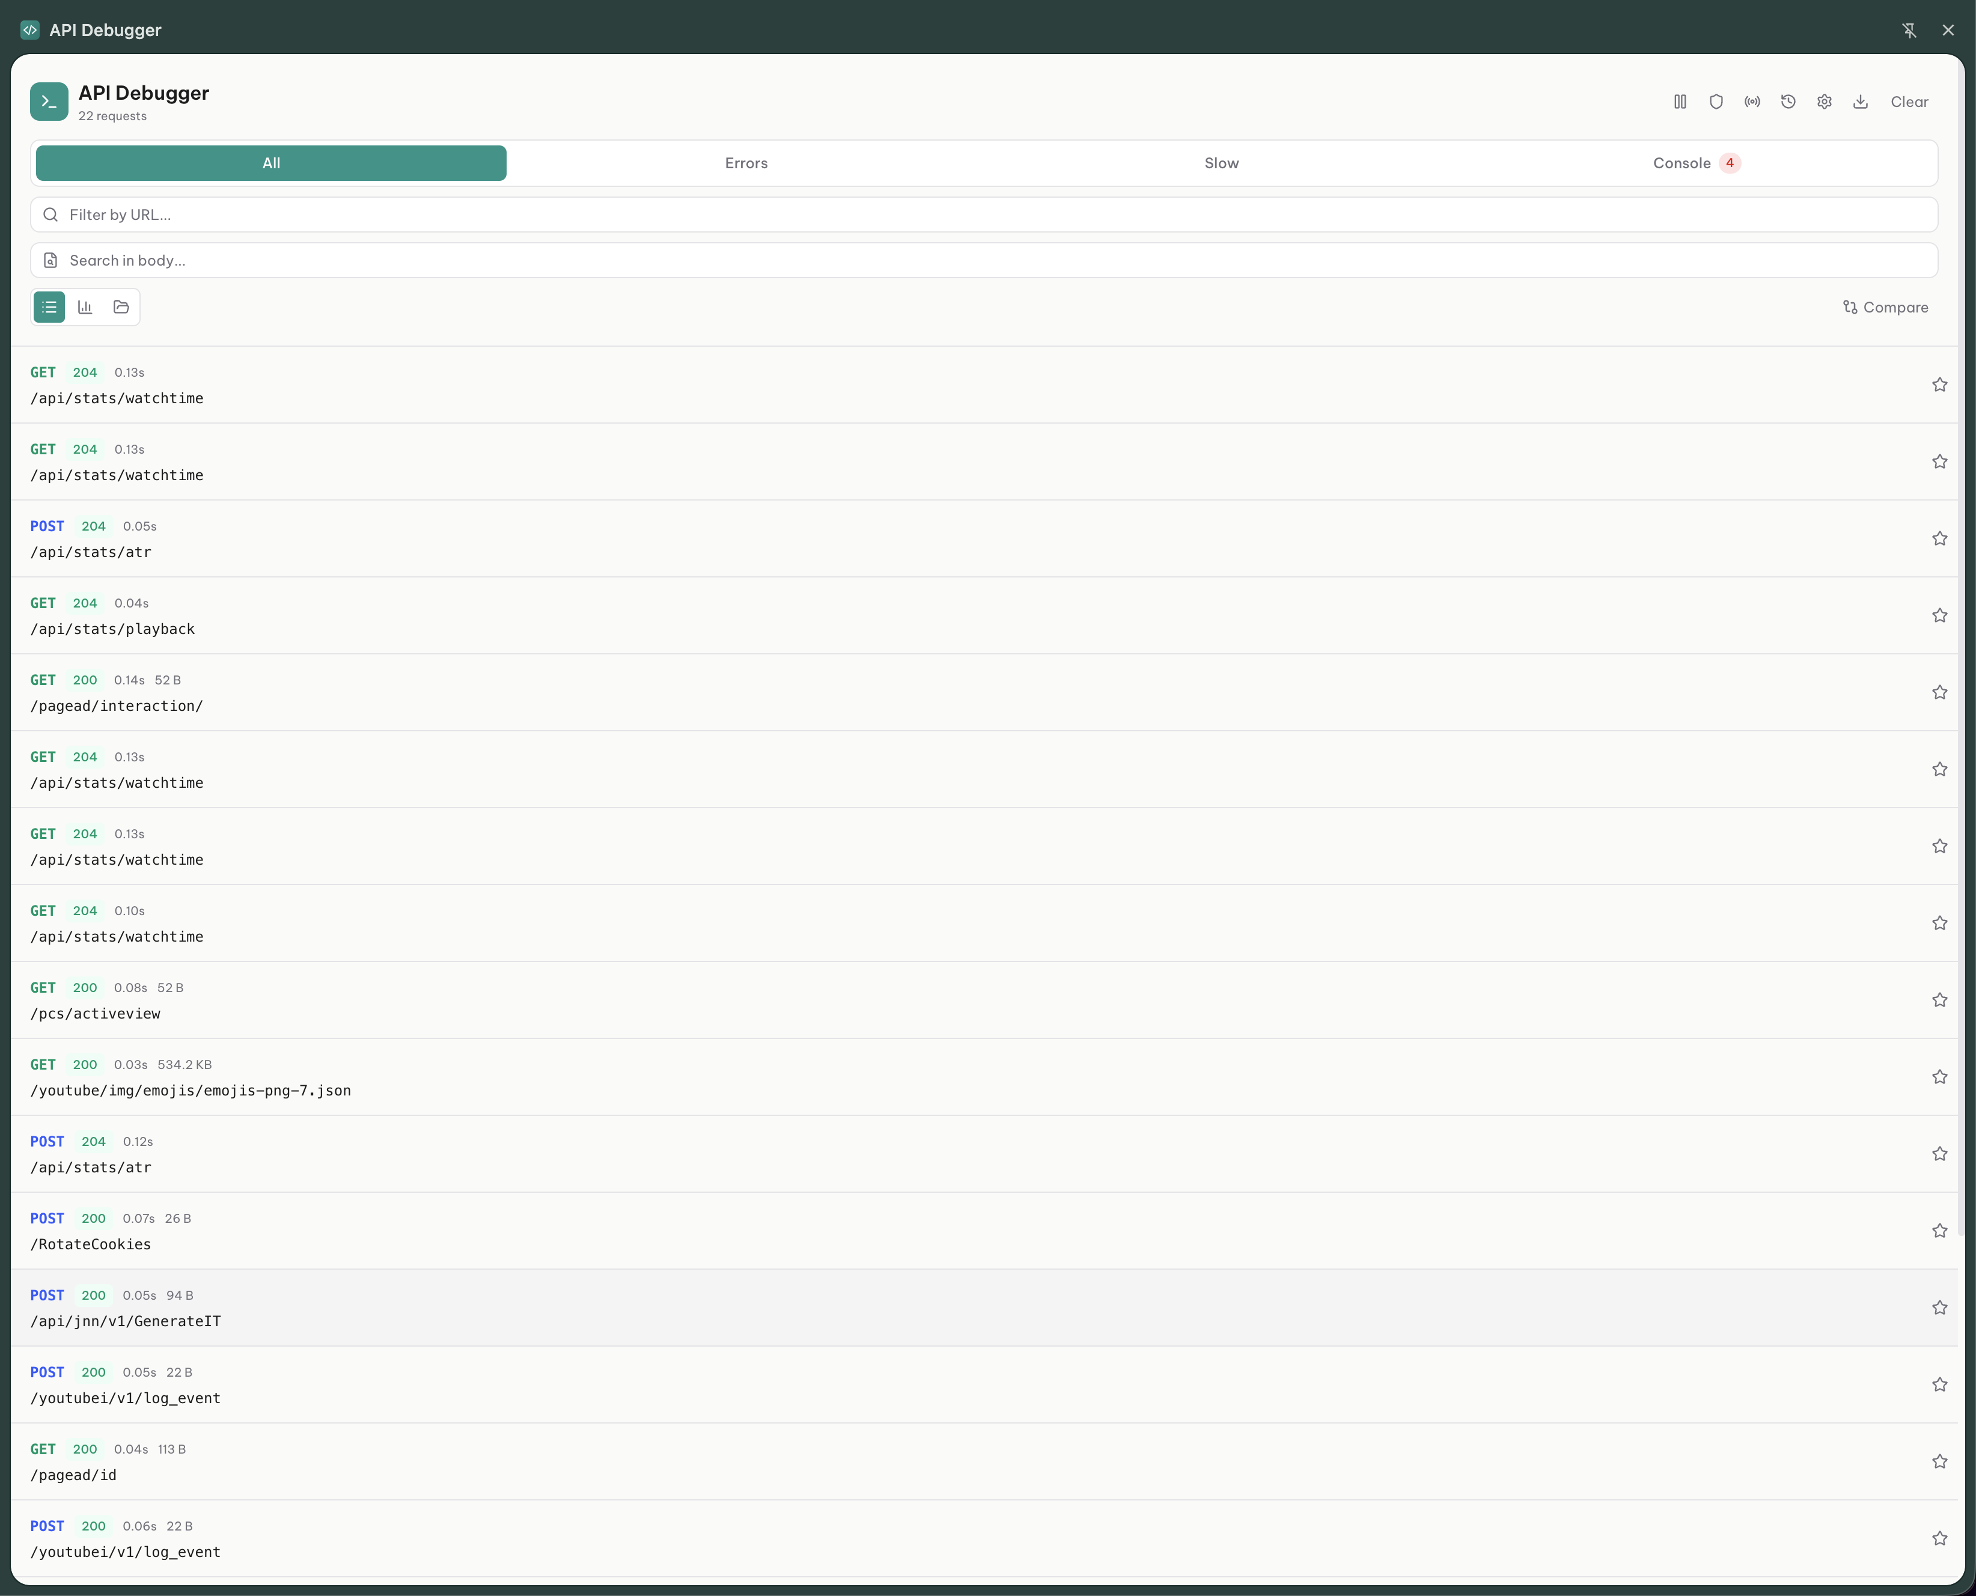The width and height of the screenshot is (1976, 1596).
Task: Open the request history icon
Action: (x=1787, y=102)
